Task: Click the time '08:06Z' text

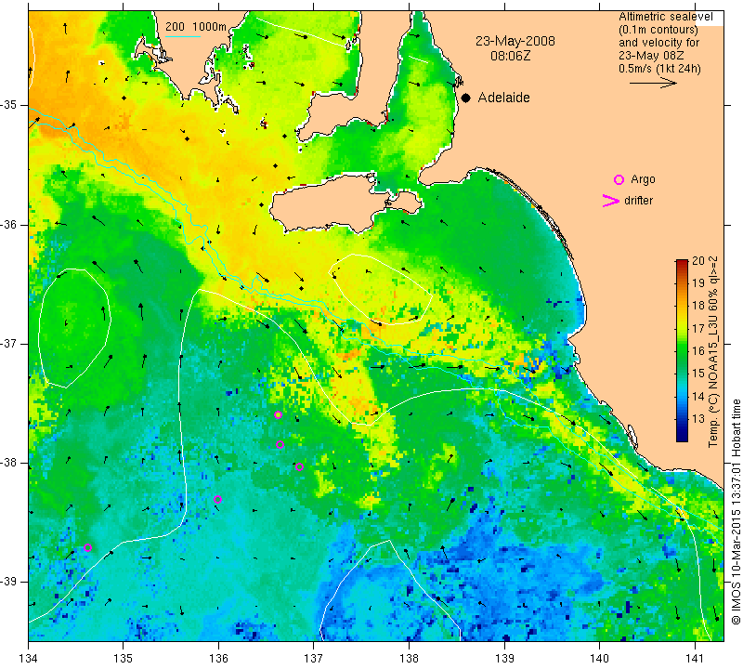Action: (x=510, y=56)
